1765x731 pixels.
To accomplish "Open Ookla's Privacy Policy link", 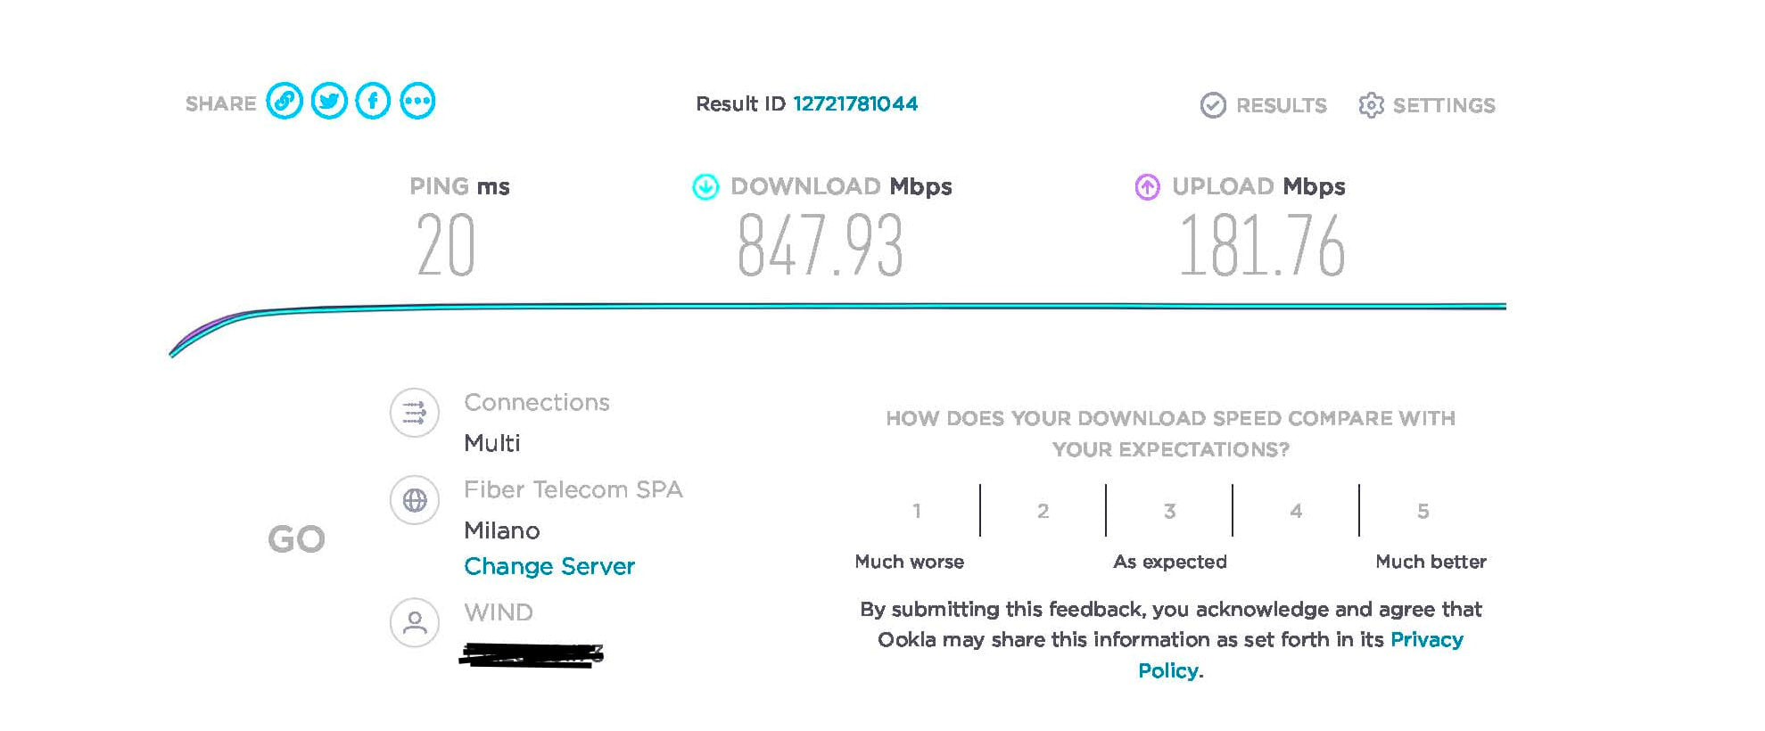I will click(1425, 640).
